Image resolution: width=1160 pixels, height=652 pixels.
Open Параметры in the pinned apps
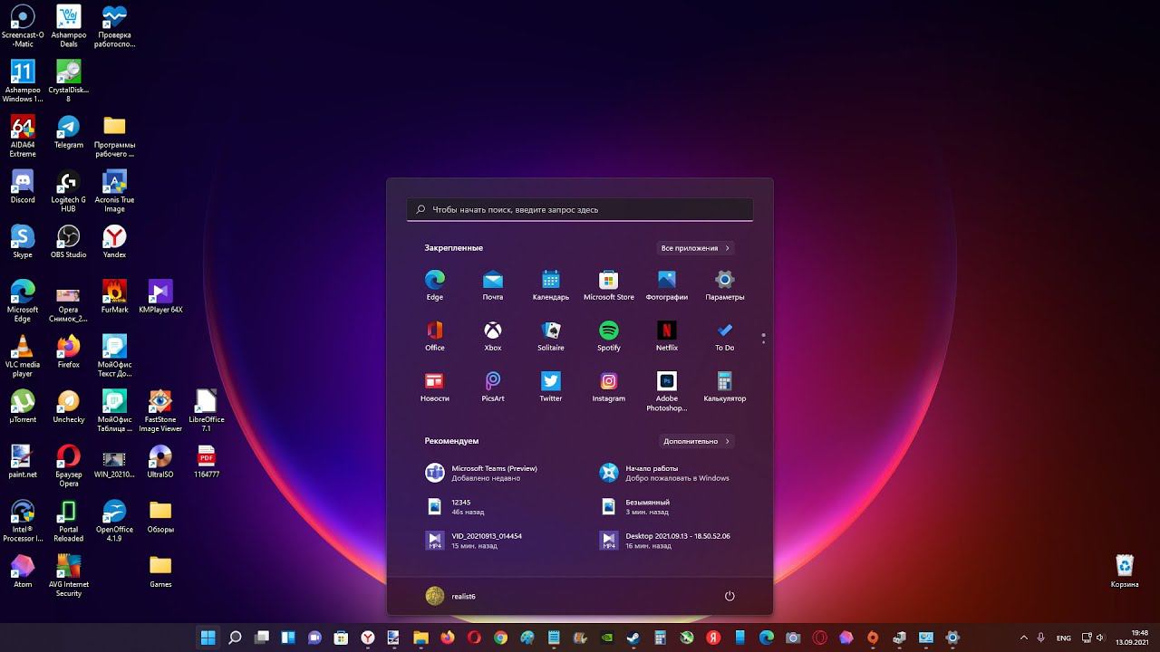click(725, 285)
